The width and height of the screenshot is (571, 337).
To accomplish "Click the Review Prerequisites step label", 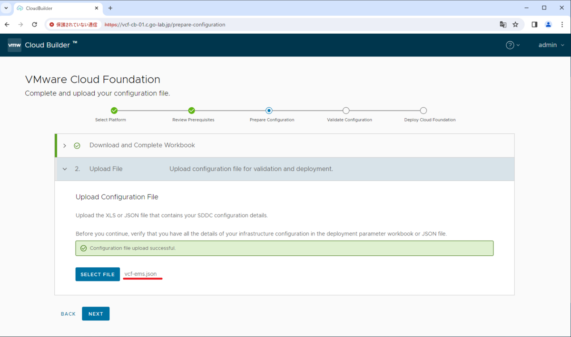I will 193,120.
